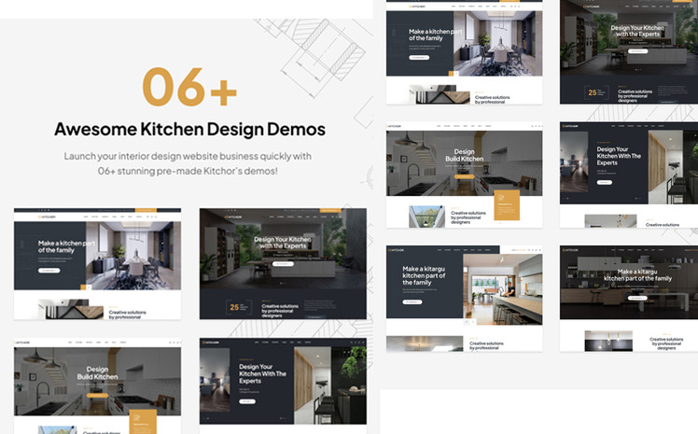Open the left-group "Design Build Kitchen" demo
Viewport: 698px width, 434px height.
97,385
